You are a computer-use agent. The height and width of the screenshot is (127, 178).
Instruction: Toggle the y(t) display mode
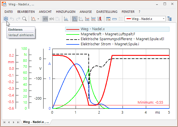tap(45, 19)
